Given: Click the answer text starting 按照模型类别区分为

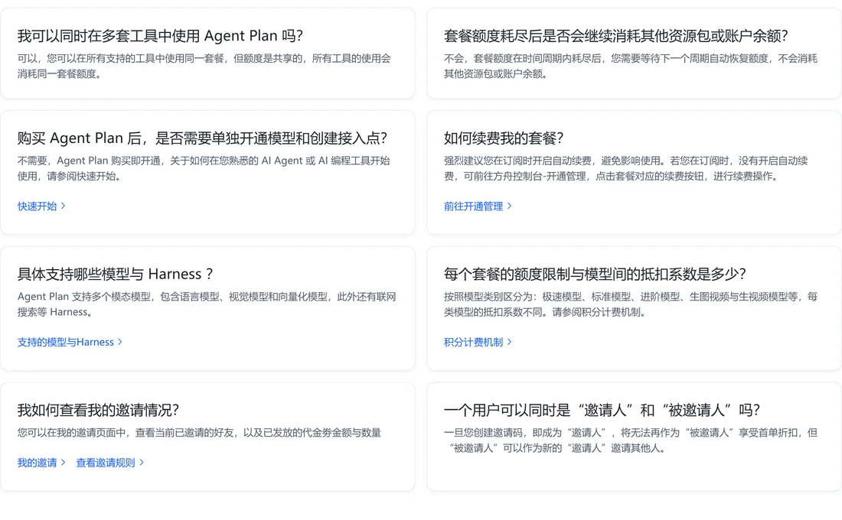Looking at the screenshot, I should [631, 304].
